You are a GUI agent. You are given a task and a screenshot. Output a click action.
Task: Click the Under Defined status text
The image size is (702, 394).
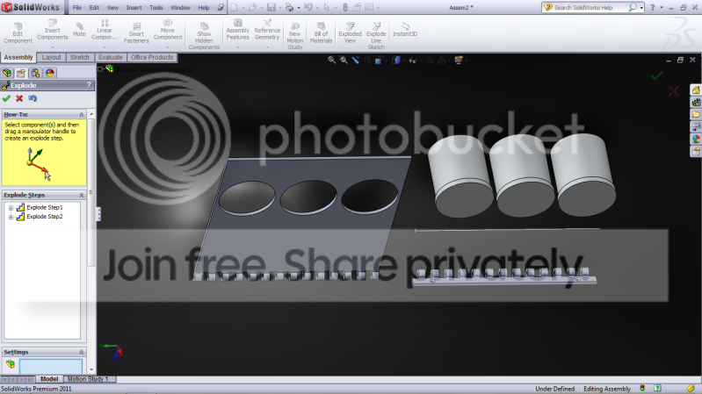tap(554, 389)
